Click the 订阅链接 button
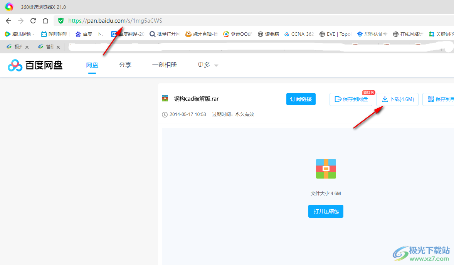Screen dimensions: 454x265 click(301, 99)
